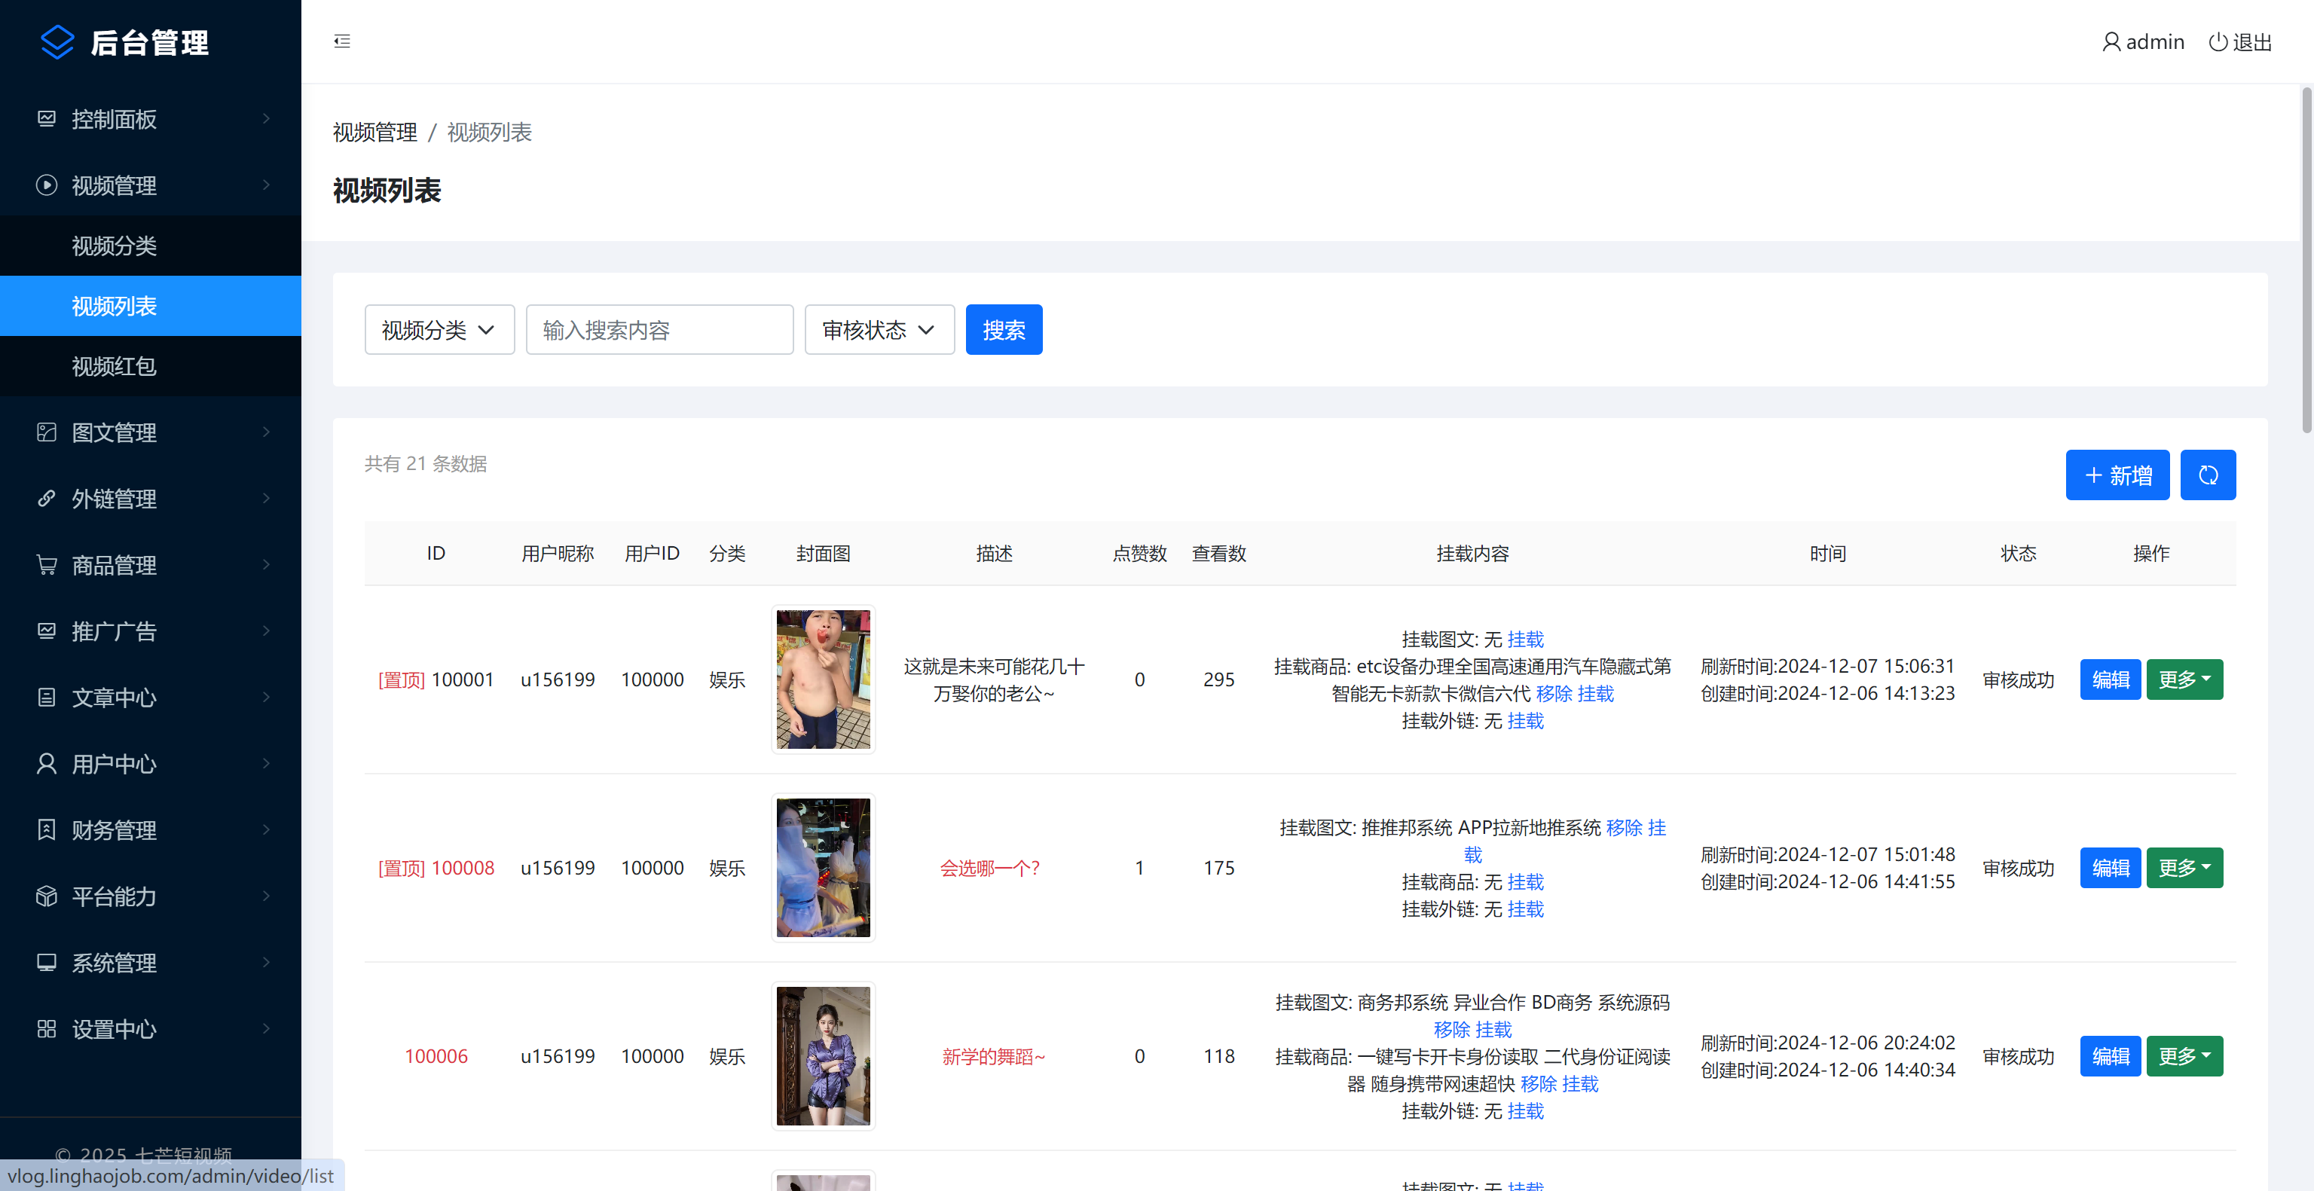Click the page vertical scrollbar thumb
This screenshot has width=2314, height=1191.
point(2306,261)
